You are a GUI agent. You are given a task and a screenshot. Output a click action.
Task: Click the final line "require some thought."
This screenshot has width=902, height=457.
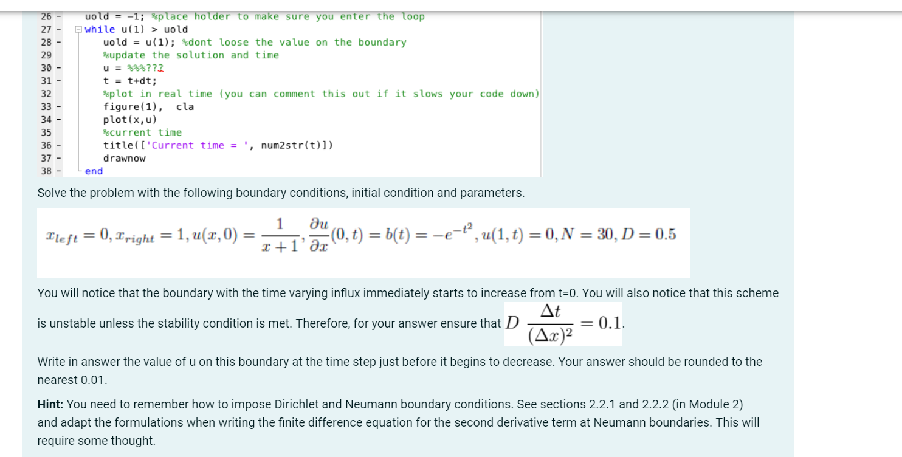click(97, 441)
